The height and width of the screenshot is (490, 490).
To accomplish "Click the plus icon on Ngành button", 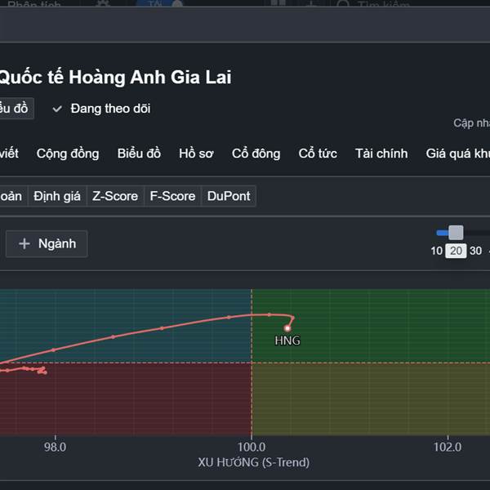I will [24, 243].
